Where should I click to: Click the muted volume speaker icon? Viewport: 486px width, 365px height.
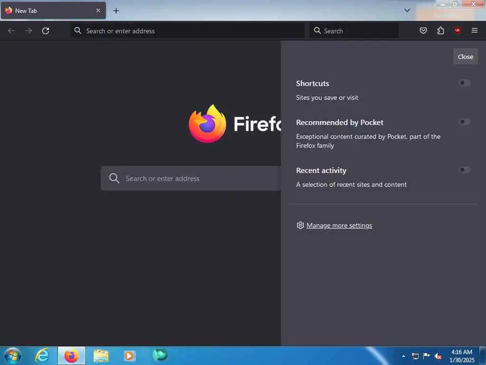click(x=438, y=356)
